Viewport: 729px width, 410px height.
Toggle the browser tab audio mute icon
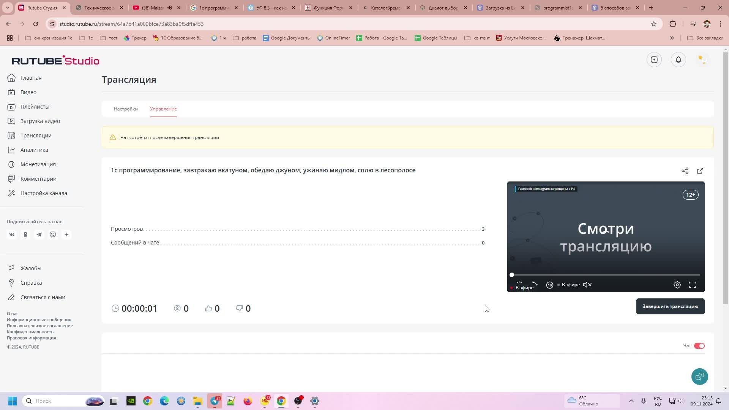[170, 8]
